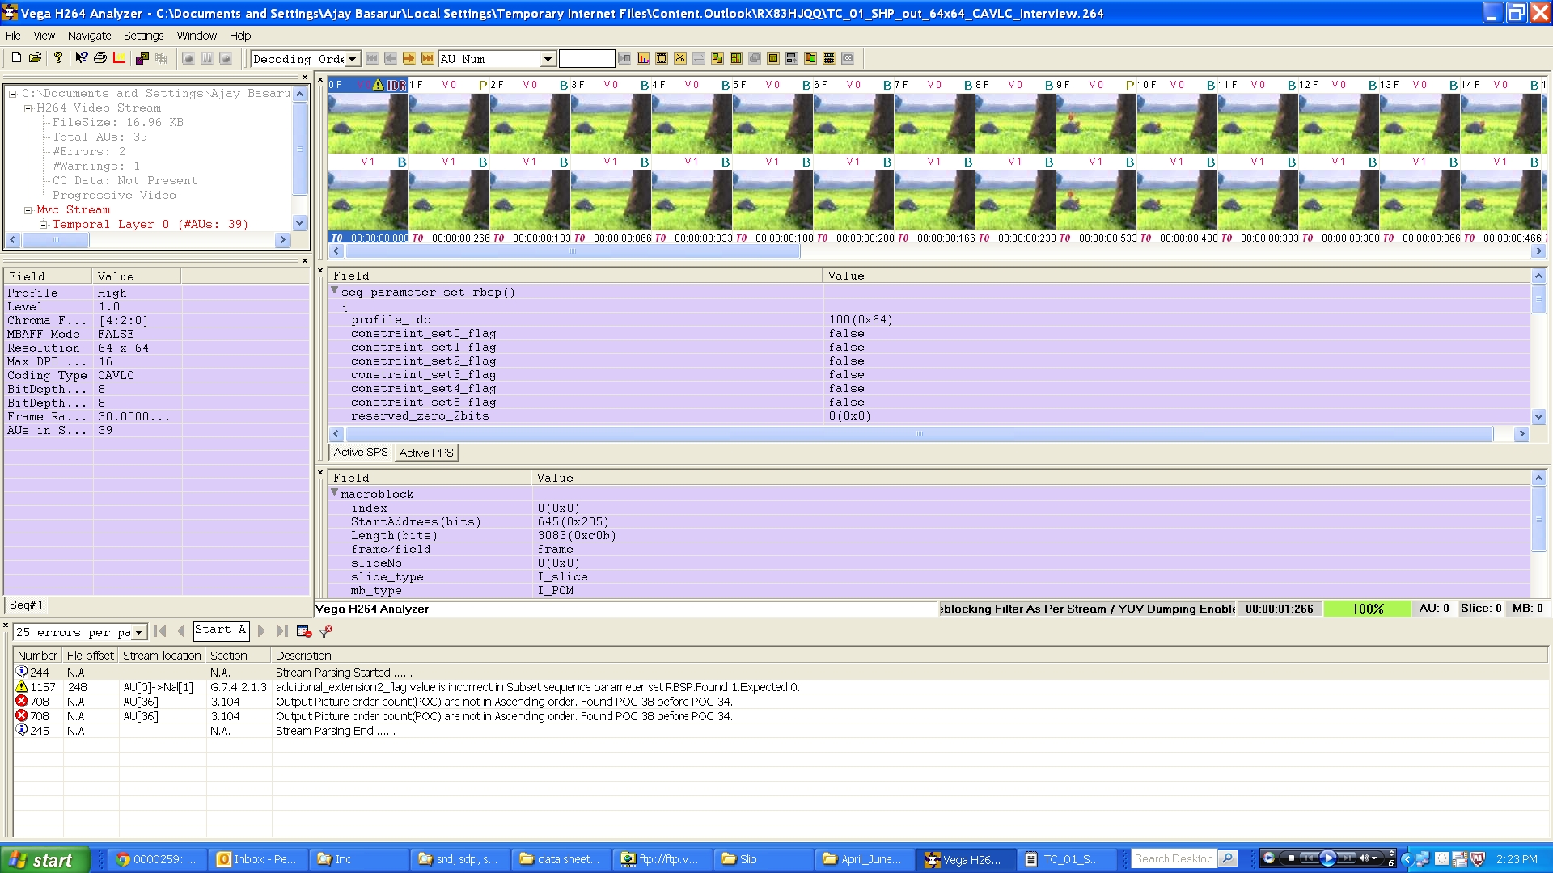
Task: Open the errors per page dropdown
Action: [138, 632]
